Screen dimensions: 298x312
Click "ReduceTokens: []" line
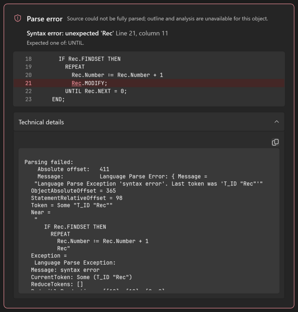[57, 284]
